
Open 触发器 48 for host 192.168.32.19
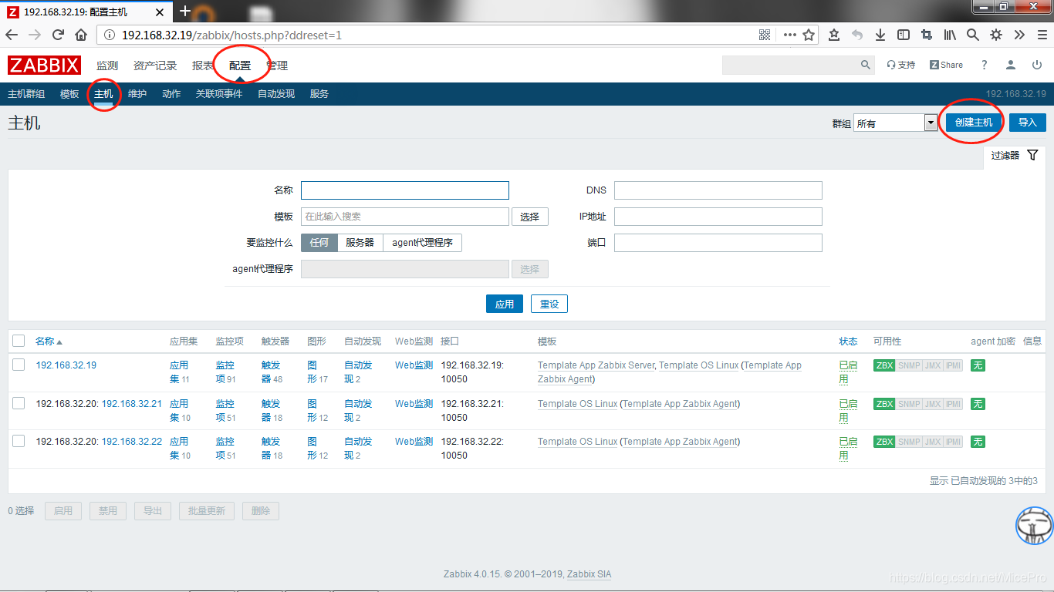pos(272,372)
